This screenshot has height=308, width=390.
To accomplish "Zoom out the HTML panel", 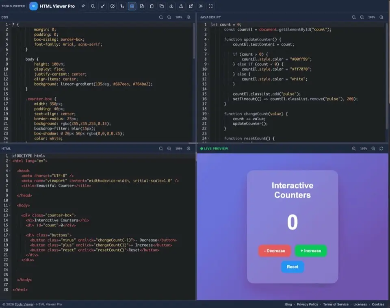I will pos(169,149).
